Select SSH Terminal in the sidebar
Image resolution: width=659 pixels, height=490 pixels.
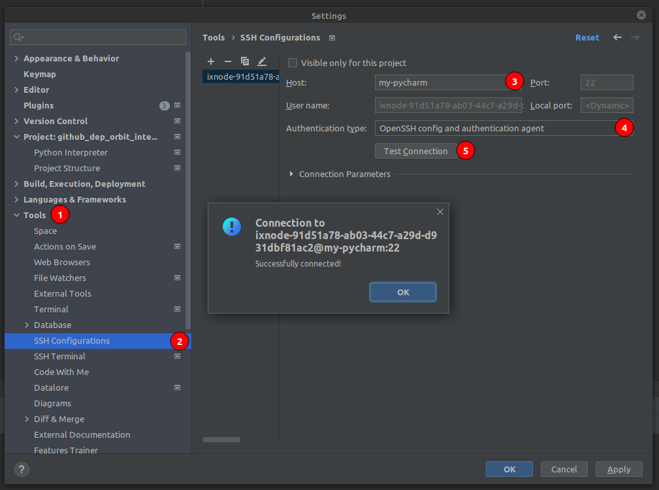59,356
